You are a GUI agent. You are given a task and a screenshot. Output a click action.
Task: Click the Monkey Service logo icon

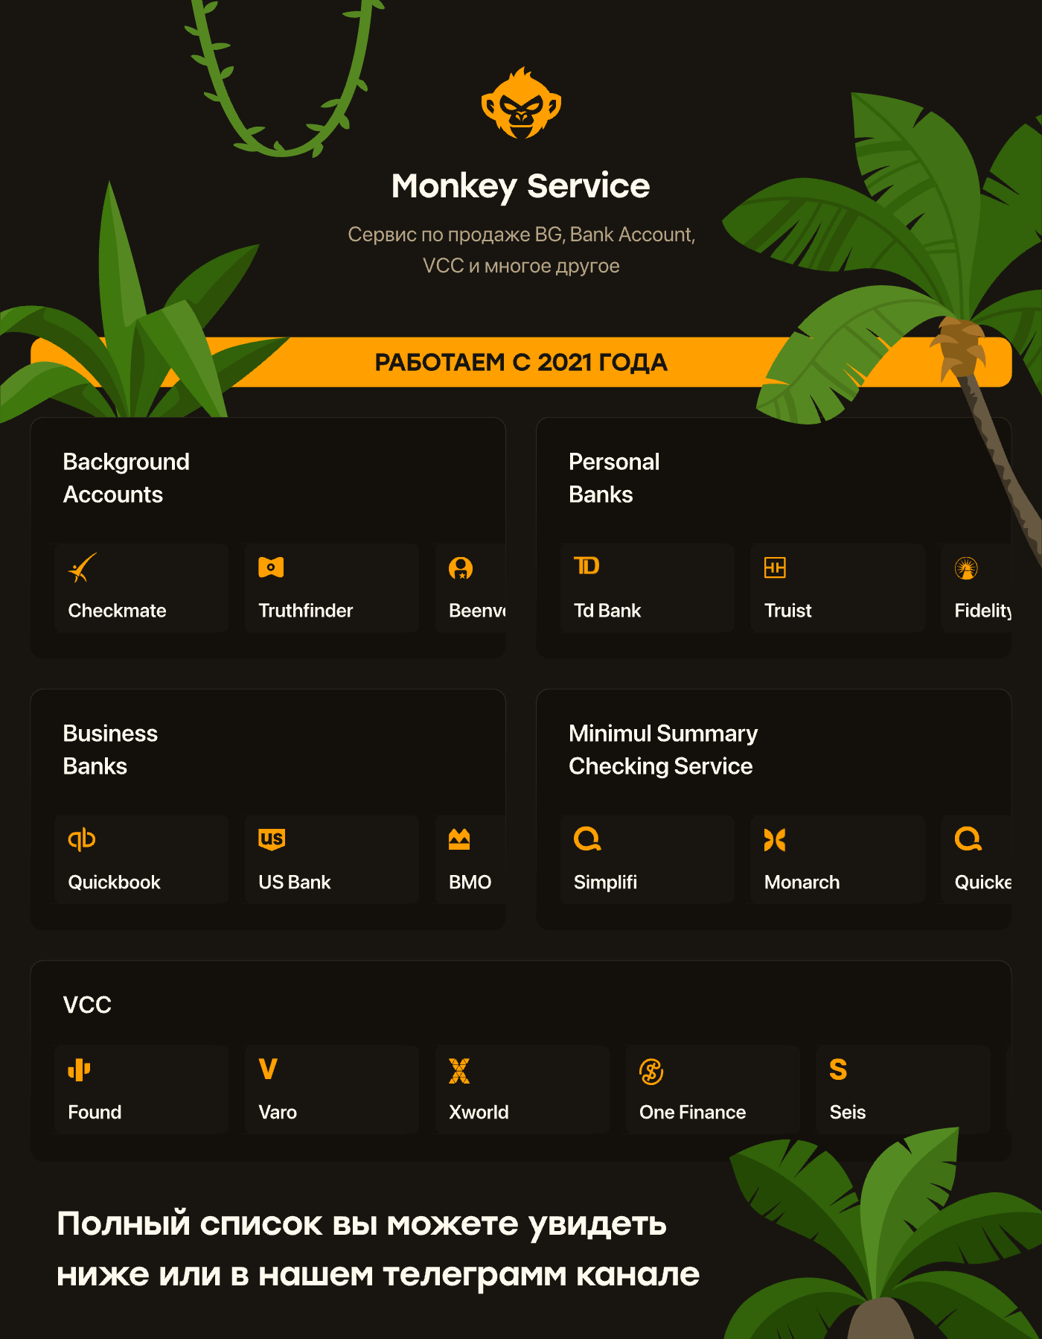click(x=521, y=104)
